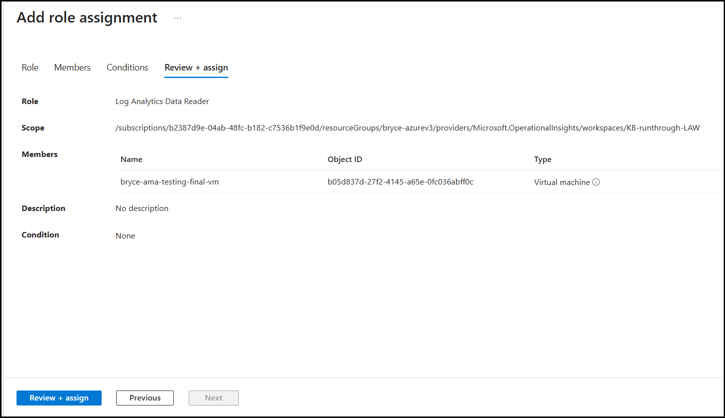Go to the Members tab
Screen dimensions: 725x418
[72, 67]
